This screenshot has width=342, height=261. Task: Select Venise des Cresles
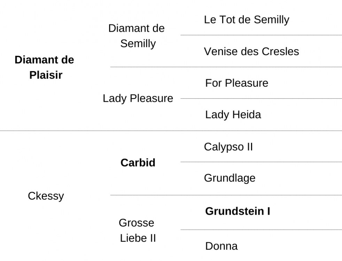(x=251, y=52)
